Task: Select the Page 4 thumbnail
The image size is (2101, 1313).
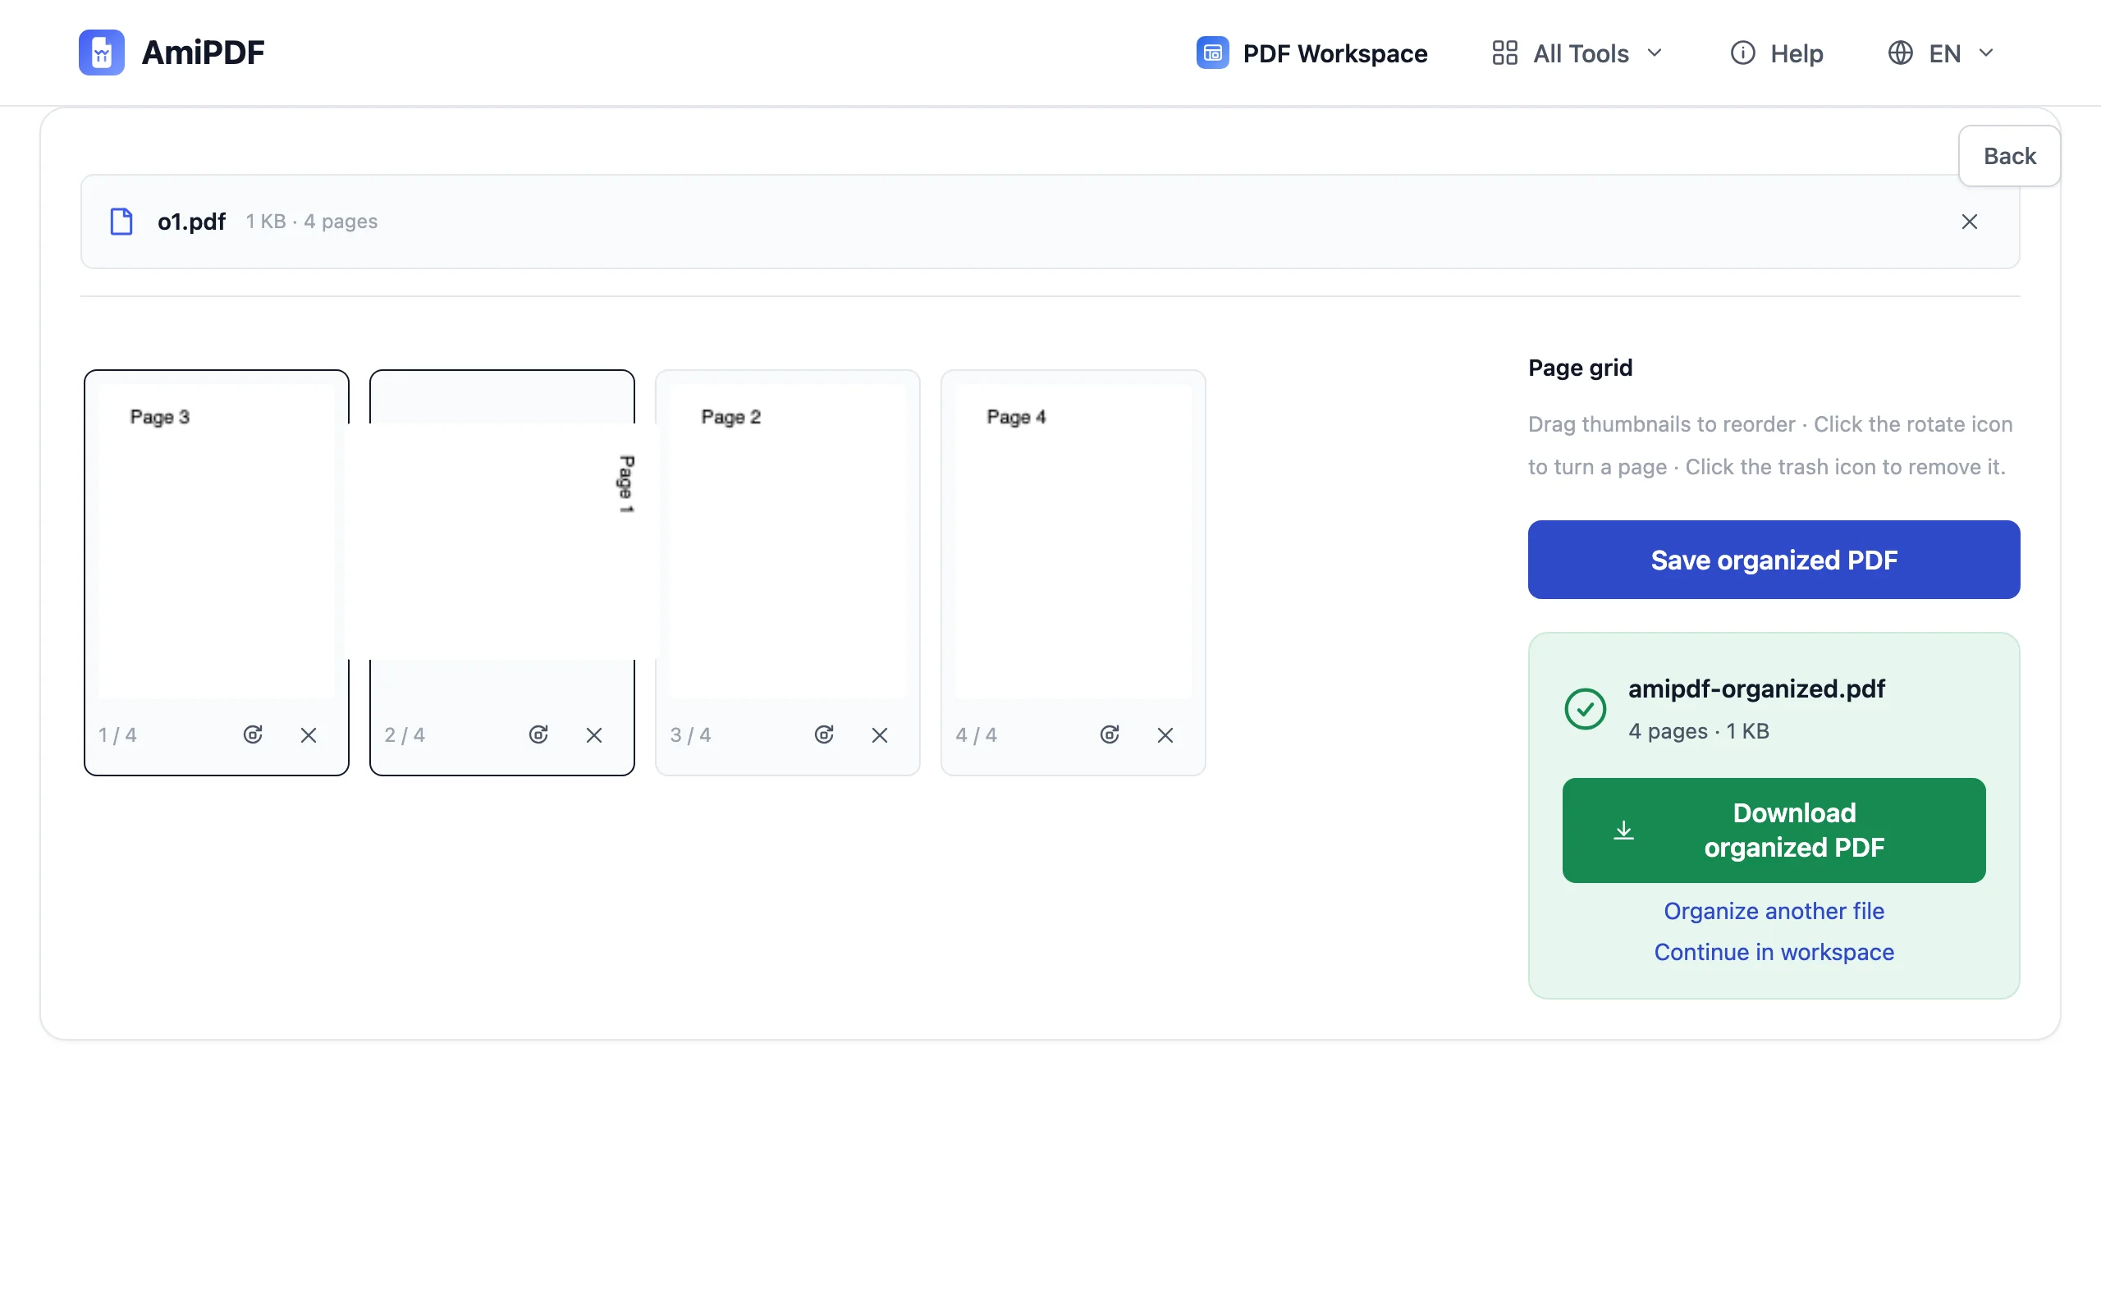Action: coord(1073,540)
